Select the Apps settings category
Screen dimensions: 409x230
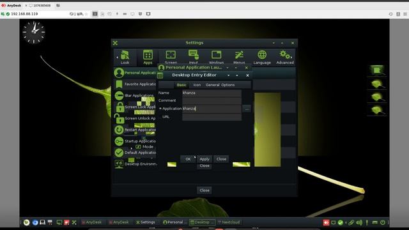pyautogui.click(x=148, y=57)
